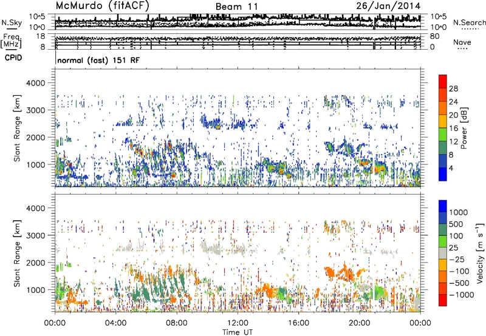Click the '12' label on Power color bar
The image size is (486, 336).
pyautogui.click(x=453, y=142)
